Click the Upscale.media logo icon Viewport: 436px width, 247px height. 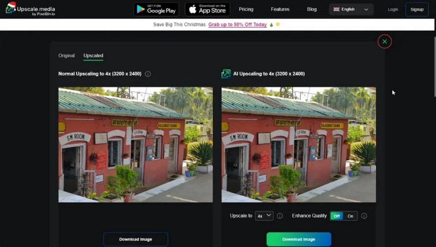pos(10,9)
